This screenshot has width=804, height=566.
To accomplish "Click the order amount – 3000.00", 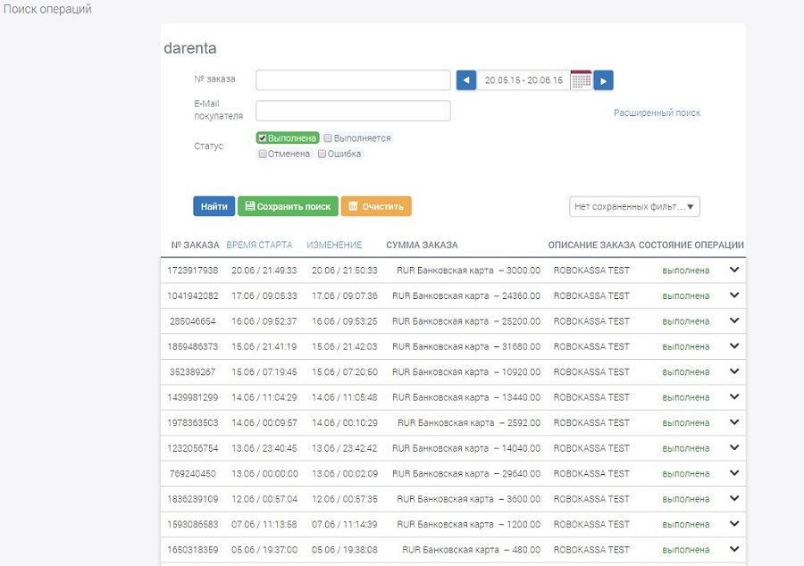I will (519, 271).
